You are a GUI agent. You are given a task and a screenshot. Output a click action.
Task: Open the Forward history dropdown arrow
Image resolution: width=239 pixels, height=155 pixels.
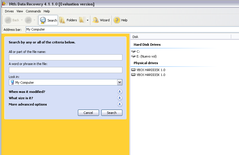(34, 20)
